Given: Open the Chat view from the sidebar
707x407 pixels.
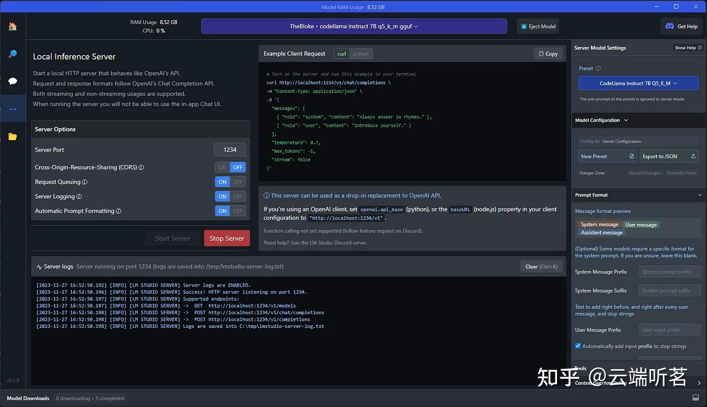Looking at the screenshot, I should coord(13,81).
